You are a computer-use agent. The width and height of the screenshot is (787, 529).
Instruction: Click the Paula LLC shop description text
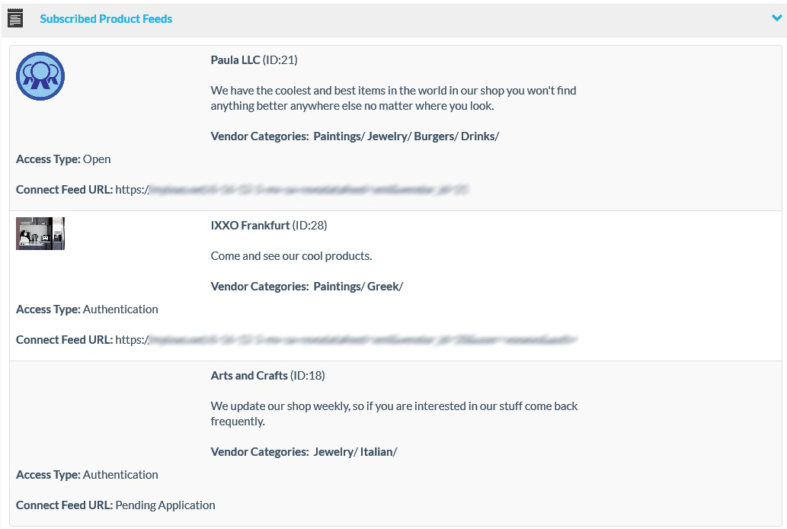pos(393,98)
